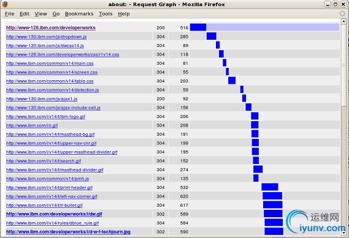
Task: Open the r1v14.css link
Action: (x=63, y=54)
